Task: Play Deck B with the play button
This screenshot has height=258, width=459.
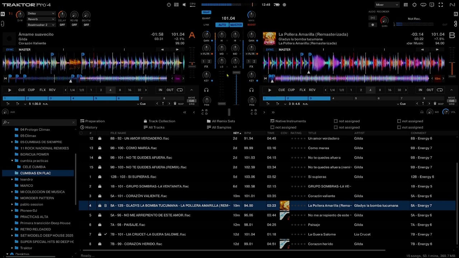Action: (270, 90)
